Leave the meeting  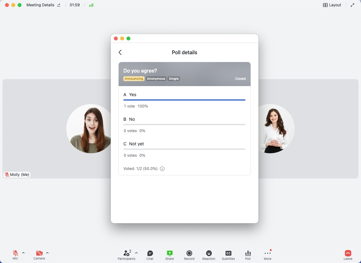point(347,253)
